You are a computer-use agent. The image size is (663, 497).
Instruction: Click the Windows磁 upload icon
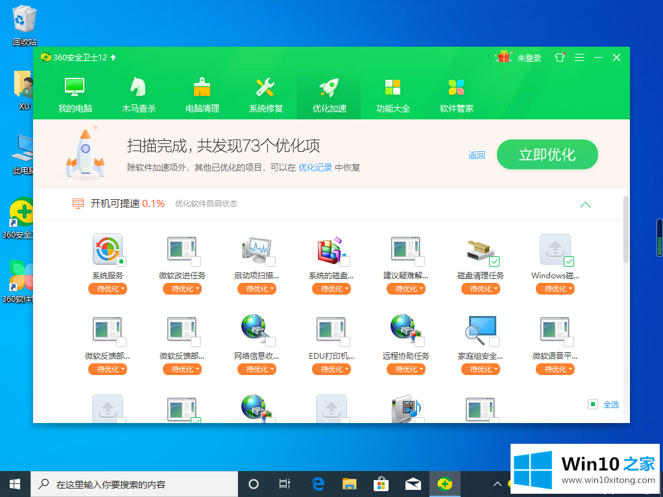point(555,248)
